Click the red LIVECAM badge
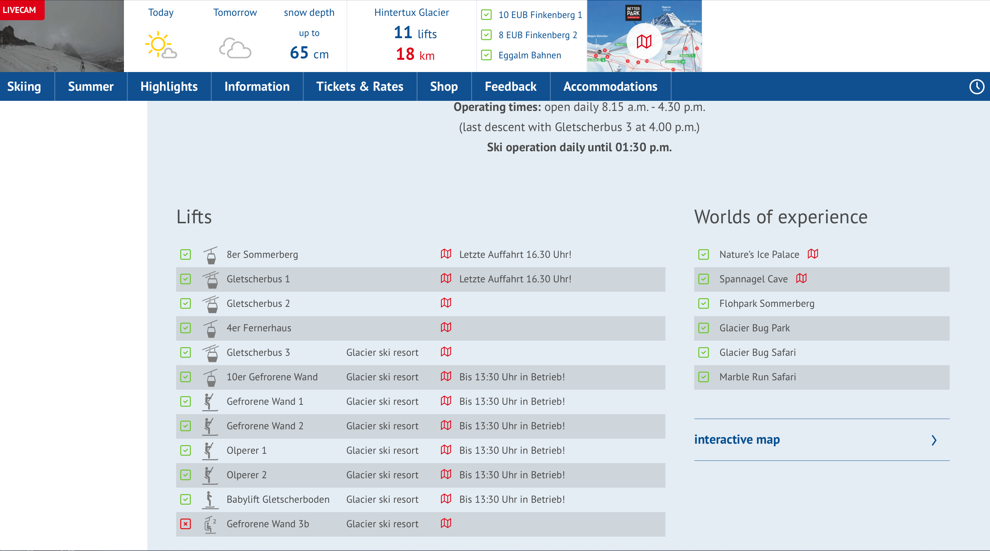This screenshot has height=551, width=990. (x=22, y=10)
